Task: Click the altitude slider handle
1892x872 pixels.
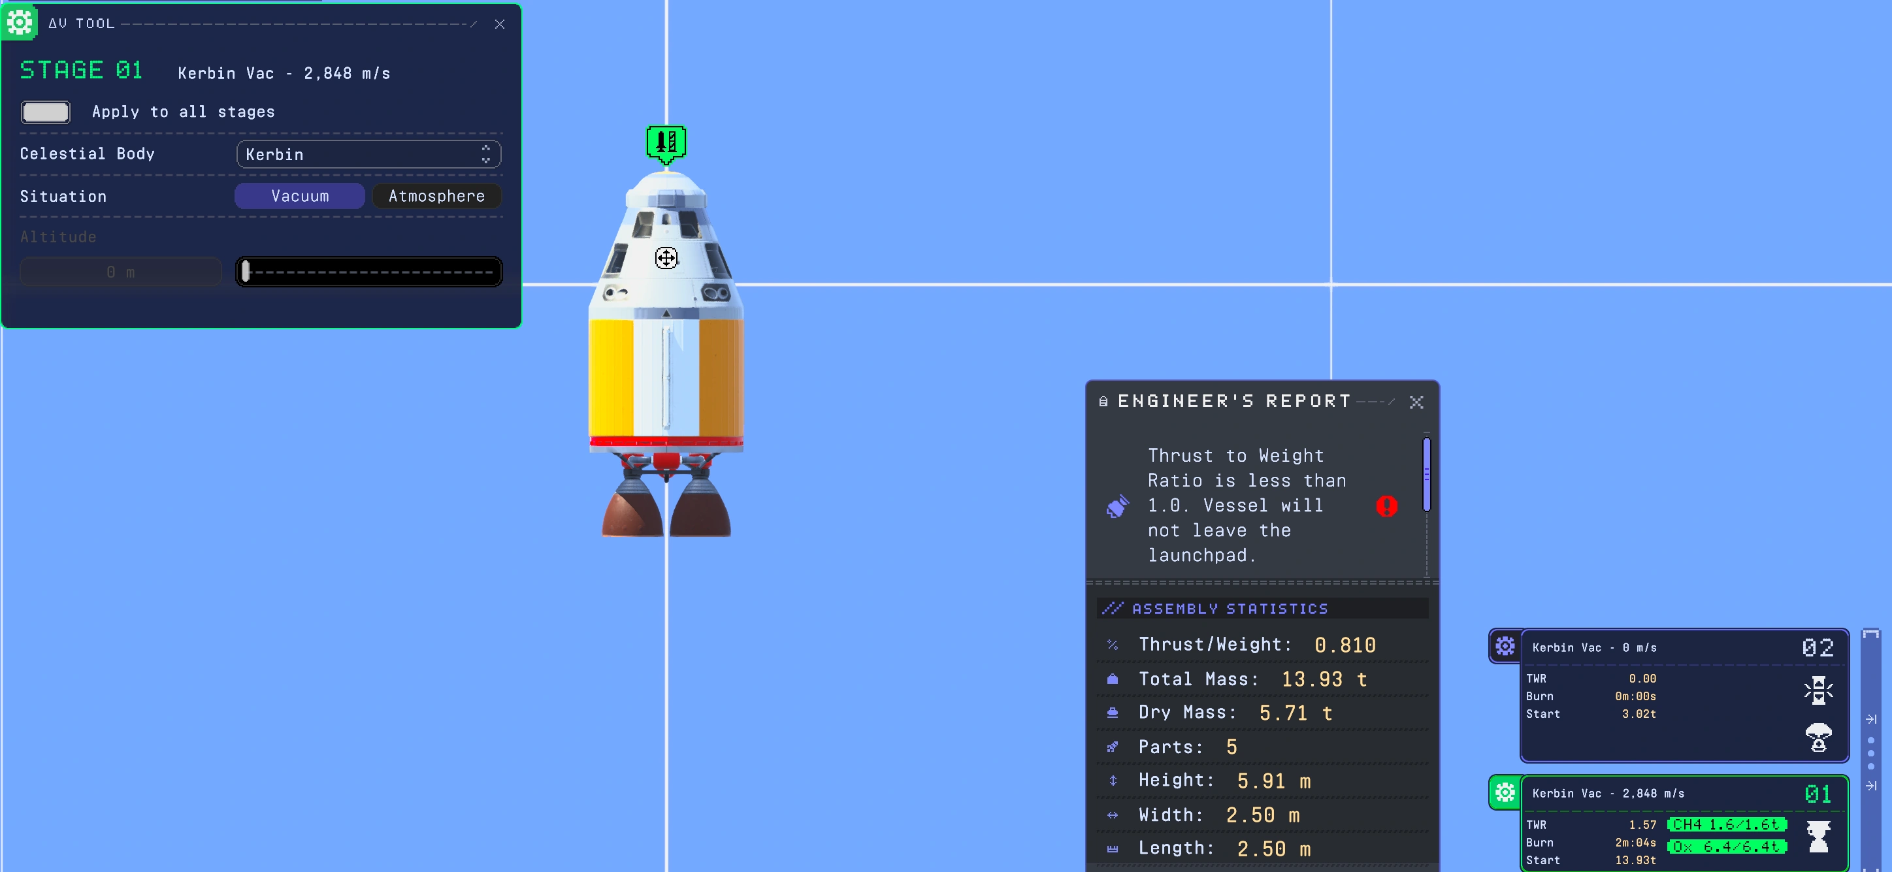Action: coord(246,272)
